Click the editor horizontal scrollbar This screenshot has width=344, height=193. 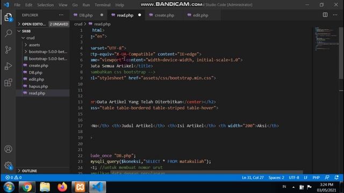click(x=206, y=173)
